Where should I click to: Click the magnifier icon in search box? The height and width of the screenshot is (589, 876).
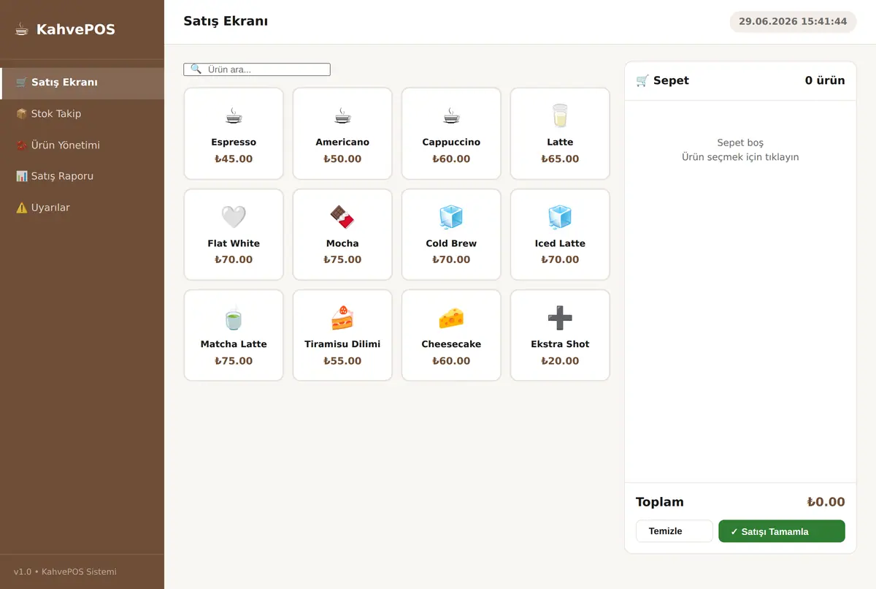[196, 69]
